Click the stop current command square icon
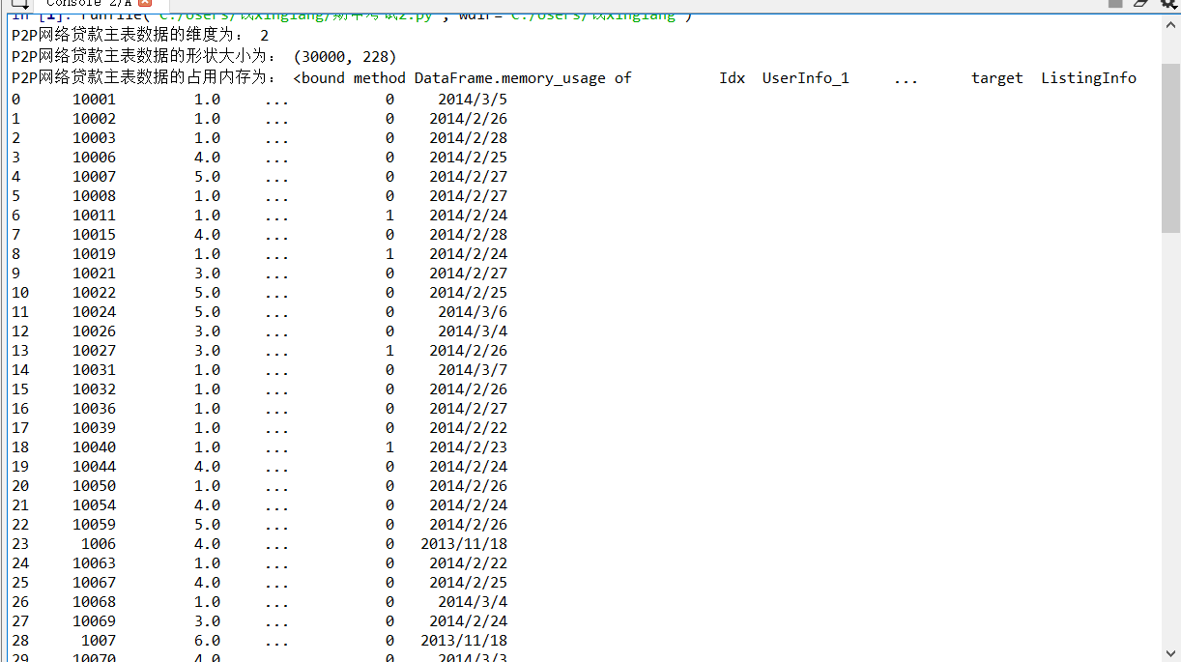 point(1114,4)
